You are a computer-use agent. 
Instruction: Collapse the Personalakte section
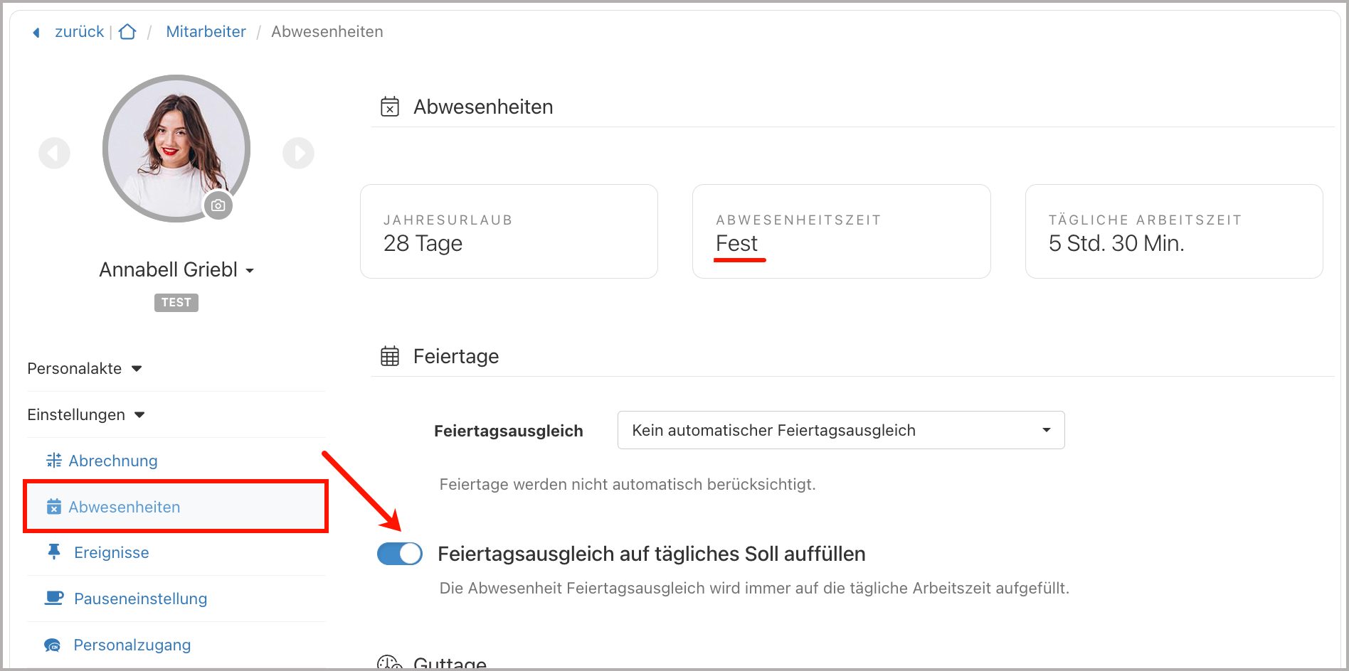pos(85,368)
